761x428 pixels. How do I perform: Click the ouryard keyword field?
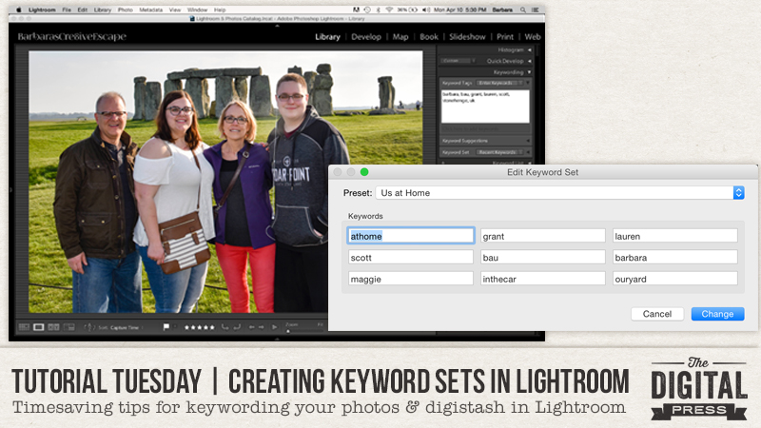pos(675,279)
